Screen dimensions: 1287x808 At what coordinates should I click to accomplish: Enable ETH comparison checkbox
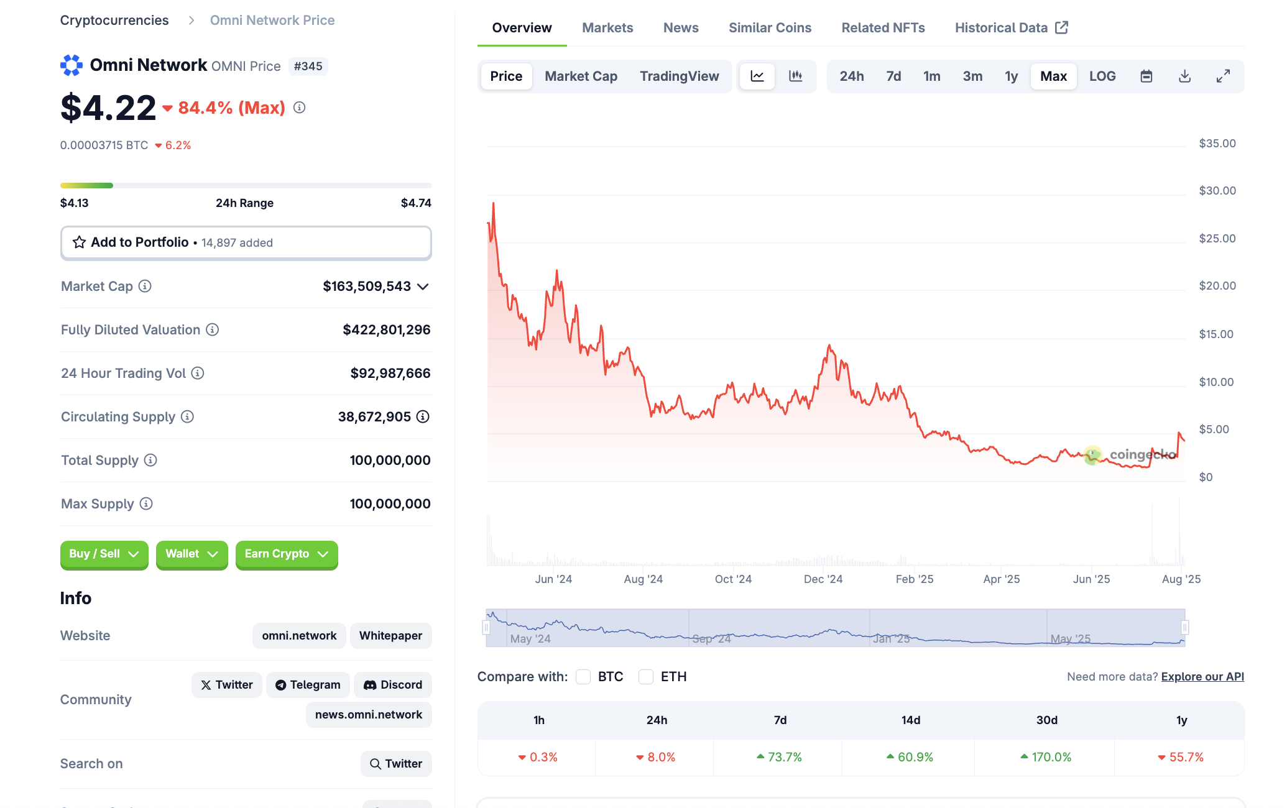coord(646,677)
